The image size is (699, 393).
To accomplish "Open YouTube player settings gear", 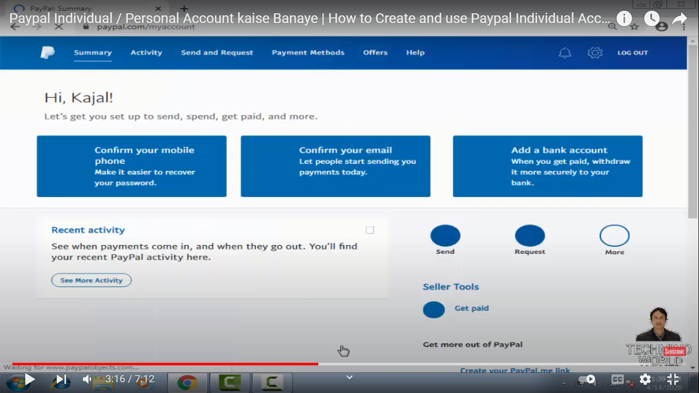I will (x=645, y=379).
